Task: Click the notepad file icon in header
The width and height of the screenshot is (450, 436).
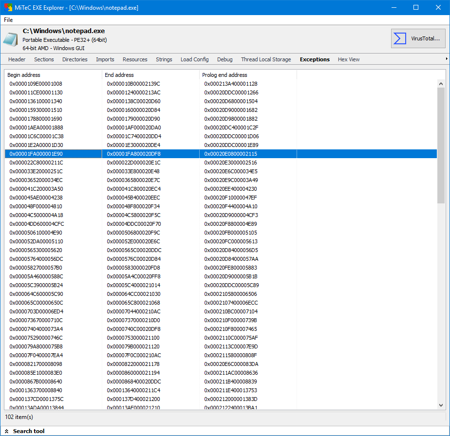Action: 11,39
